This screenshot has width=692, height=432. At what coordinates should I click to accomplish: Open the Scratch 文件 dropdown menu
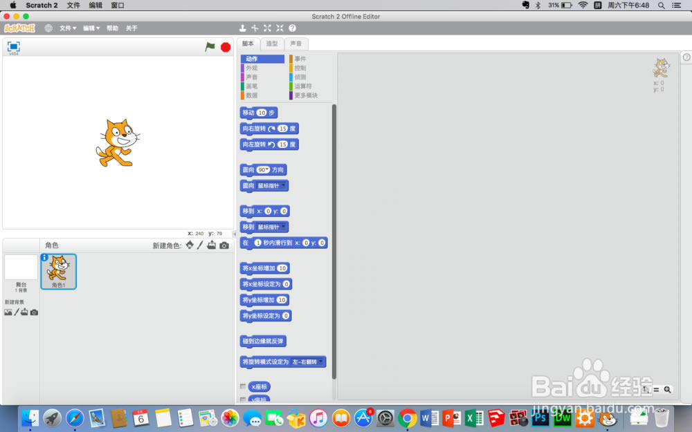click(68, 28)
